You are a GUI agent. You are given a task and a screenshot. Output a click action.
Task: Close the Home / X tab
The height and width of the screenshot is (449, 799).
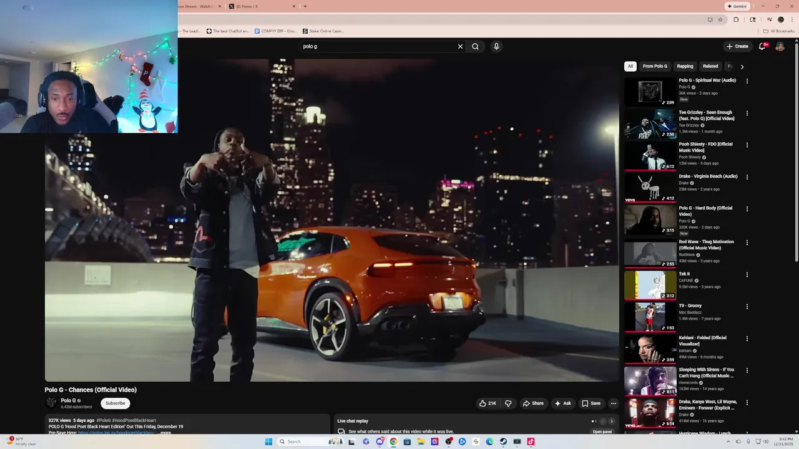tap(294, 6)
